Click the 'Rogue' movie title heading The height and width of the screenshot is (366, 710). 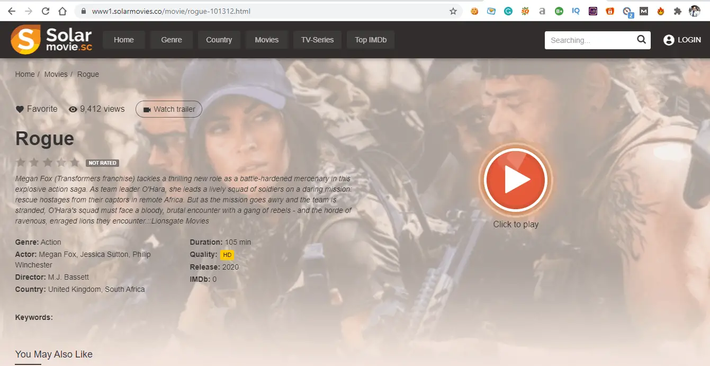[x=44, y=138]
